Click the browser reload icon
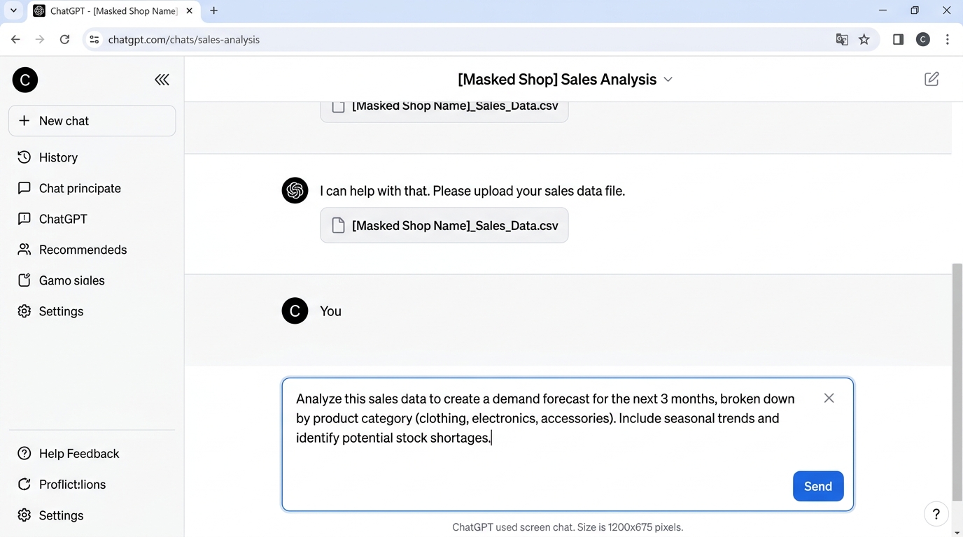963x537 pixels. (64, 40)
